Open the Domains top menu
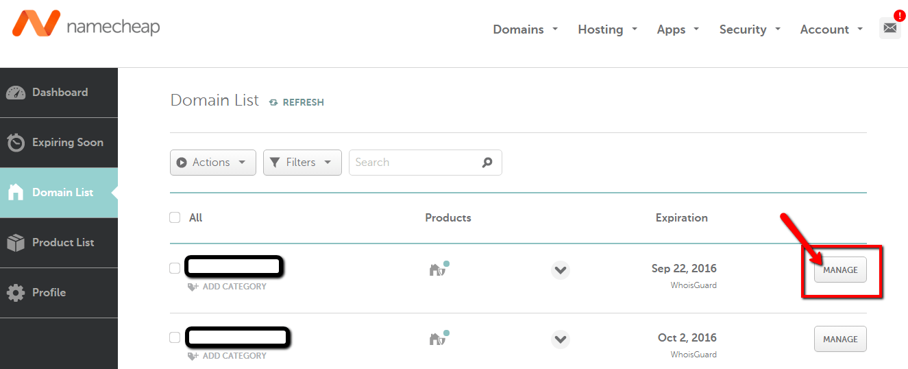This screenshot has height=369, width=908. (x=525, y=29)
